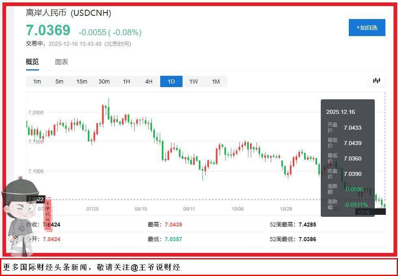Switch to the 概览 tab

point(33,62)
